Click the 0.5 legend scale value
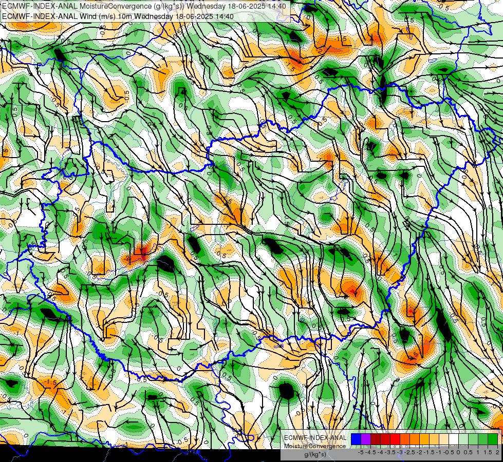Screen dimensions: 503x462 pyautogui.click(x=468, y=452)
